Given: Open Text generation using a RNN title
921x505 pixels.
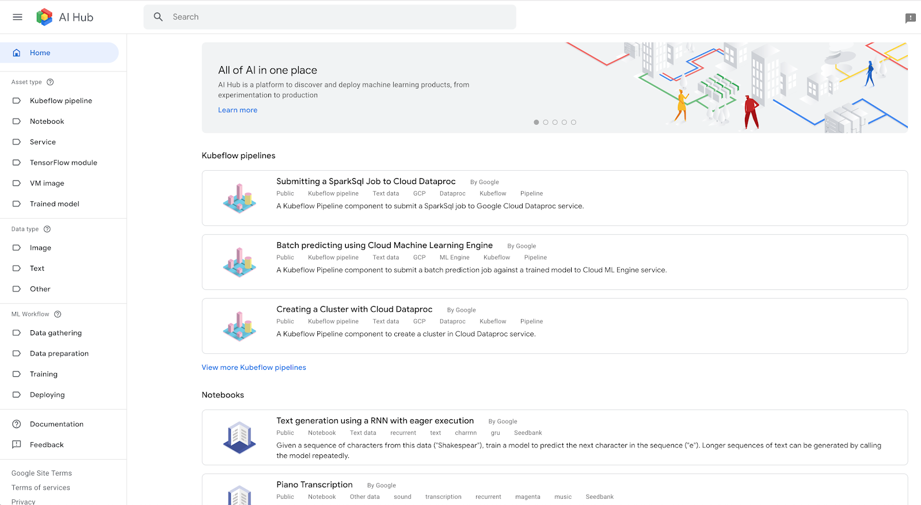Looking at the screenshot, I should (375, 420).
